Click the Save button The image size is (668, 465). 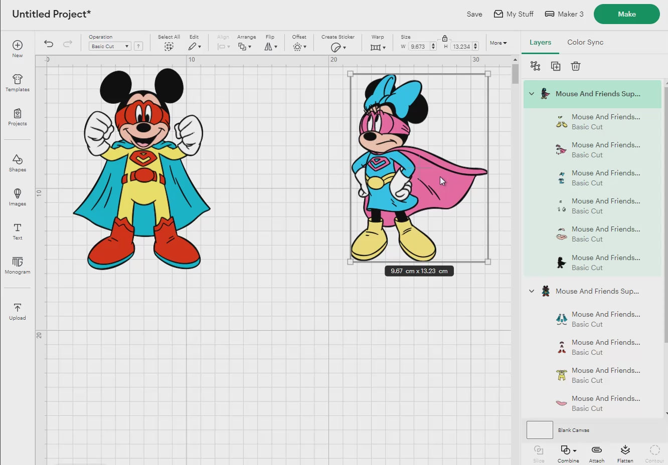click(474, 14)
